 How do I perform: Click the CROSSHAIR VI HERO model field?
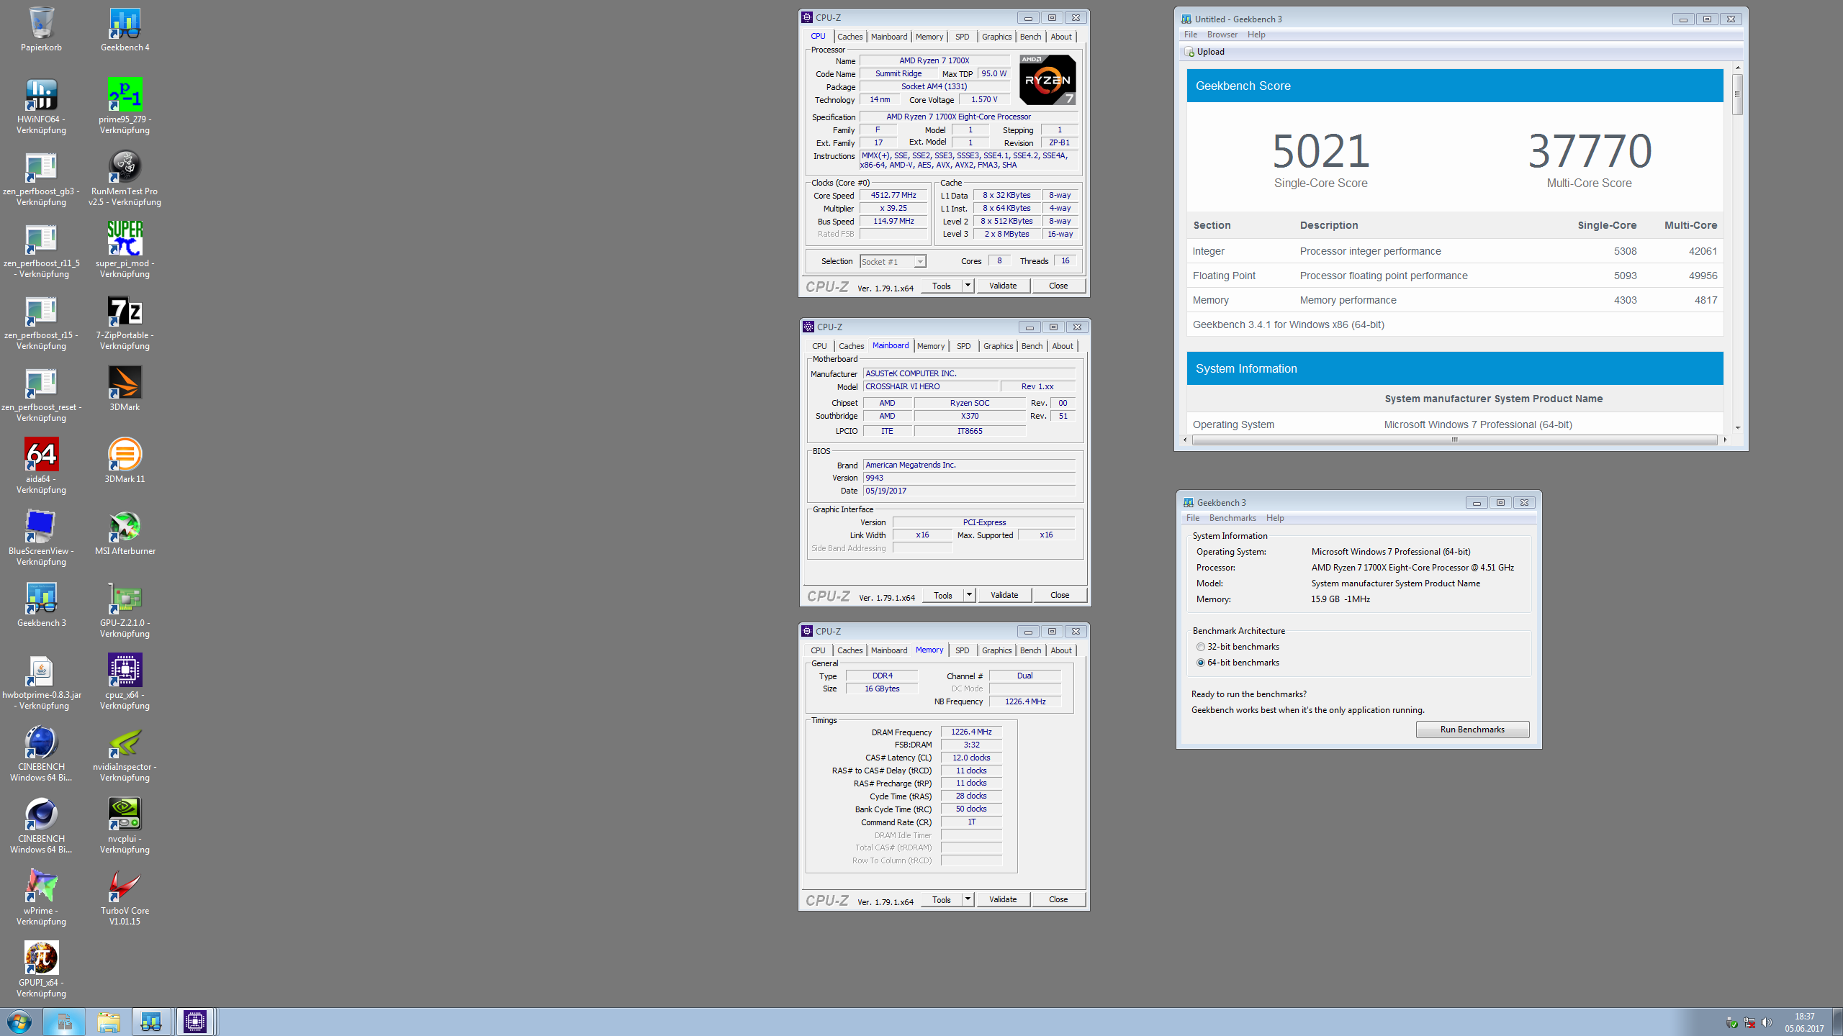point(931,387)
